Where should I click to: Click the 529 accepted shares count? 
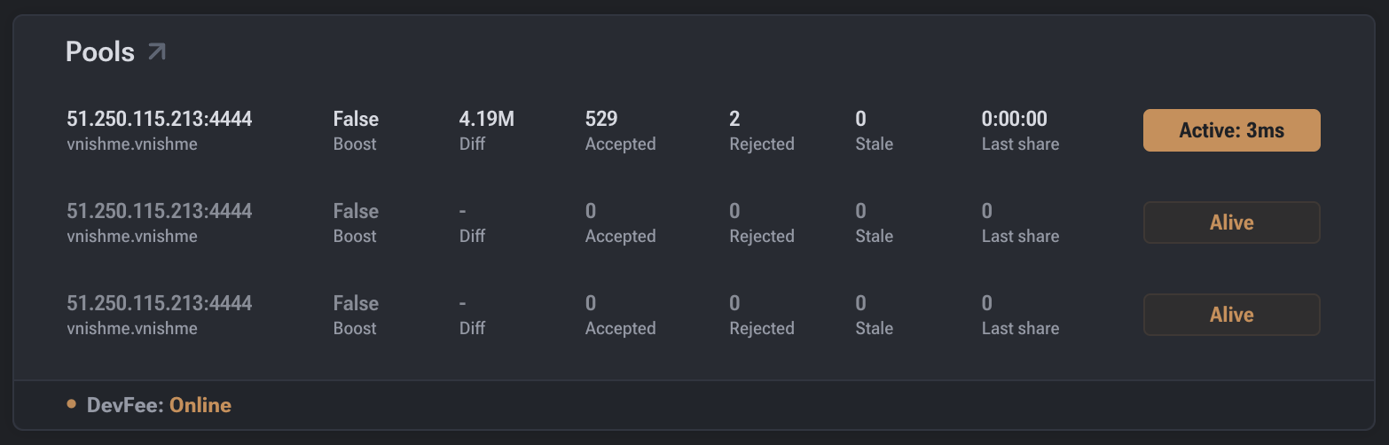coord(601,119)
